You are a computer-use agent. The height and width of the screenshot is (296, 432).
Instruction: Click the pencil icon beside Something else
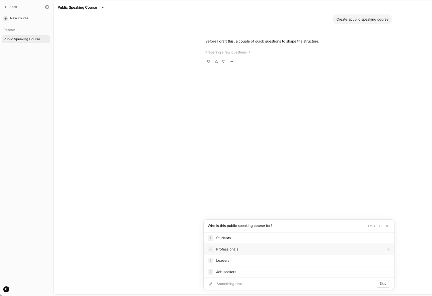[210, 284]
